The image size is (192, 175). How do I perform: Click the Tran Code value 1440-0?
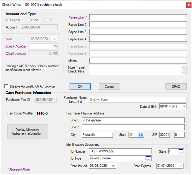(x=42, y=114)
